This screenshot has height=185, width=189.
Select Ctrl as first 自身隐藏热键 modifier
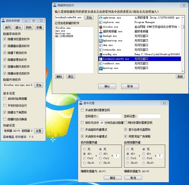(x=128, y=158)
